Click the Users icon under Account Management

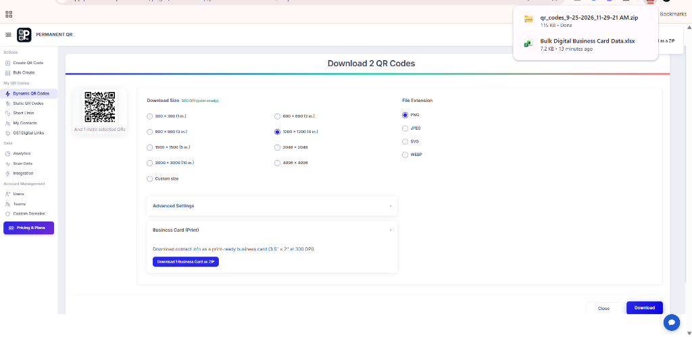pos(7,194)
